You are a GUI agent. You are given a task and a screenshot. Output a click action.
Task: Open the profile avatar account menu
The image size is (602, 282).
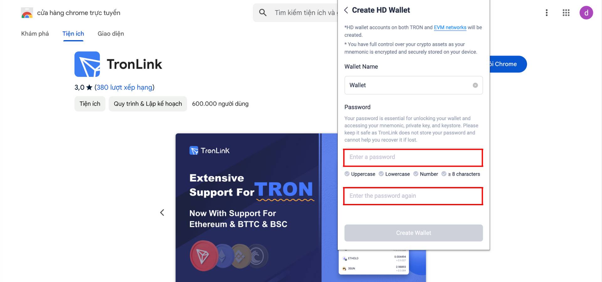(x=586, y=13)
